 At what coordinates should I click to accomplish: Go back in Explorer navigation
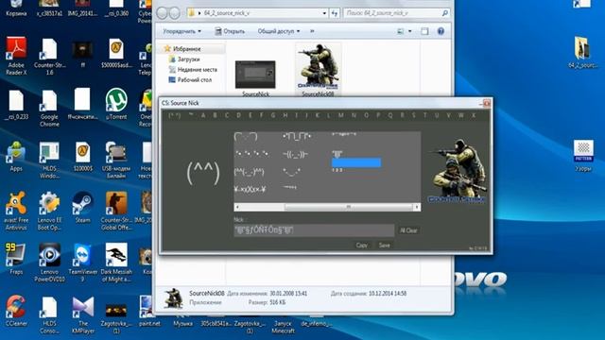[162, 13]
